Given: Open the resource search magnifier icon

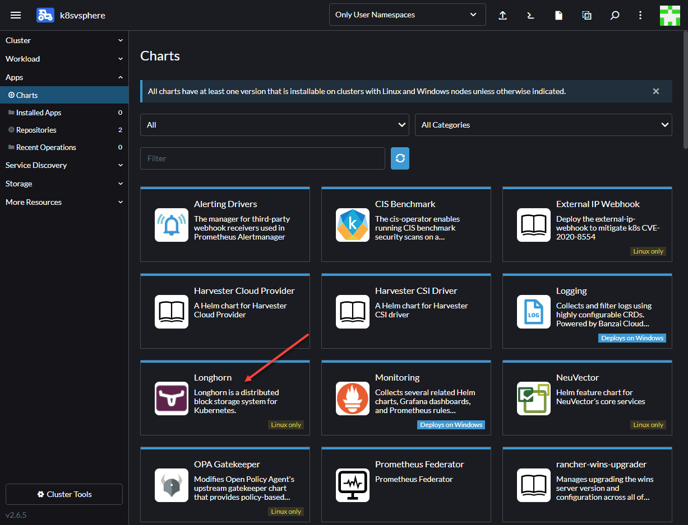Looking at the screenshot, I should pos(615,15).
